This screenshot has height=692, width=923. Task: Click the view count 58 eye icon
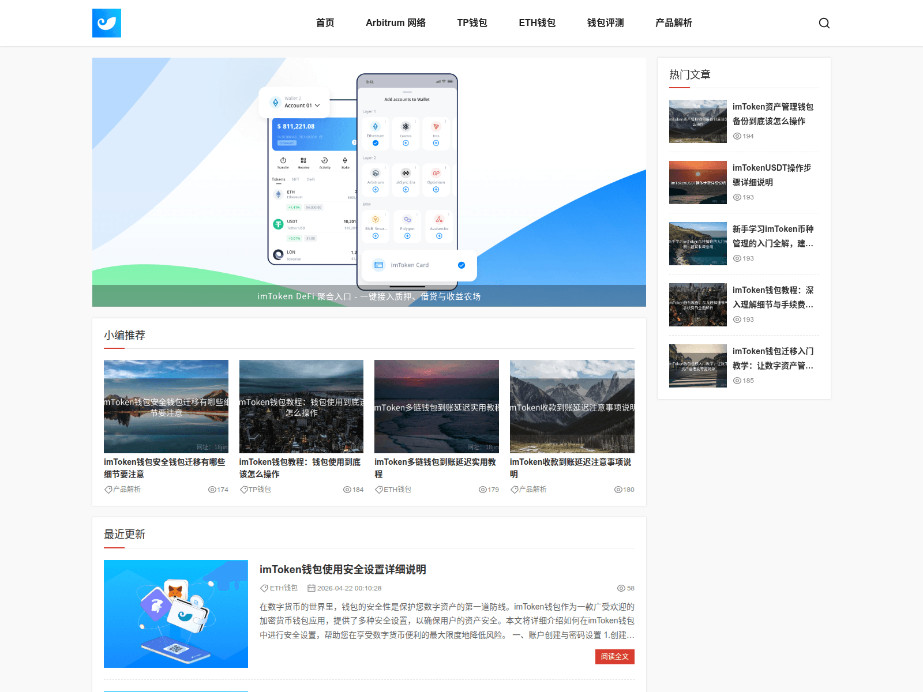[x=621, y=588]
